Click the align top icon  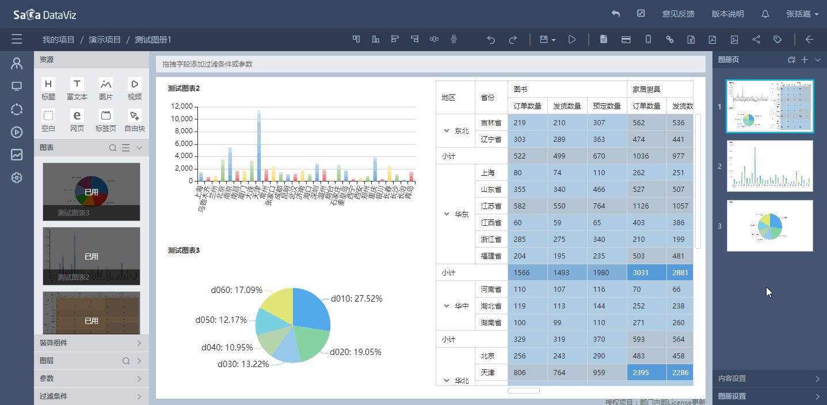click(x=357, y=39)
